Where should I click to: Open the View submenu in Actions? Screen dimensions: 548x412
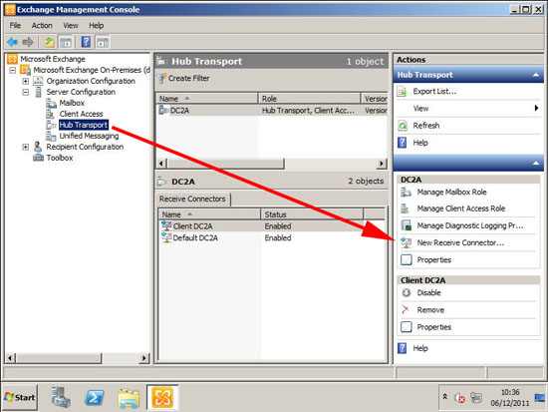[420, 109]
